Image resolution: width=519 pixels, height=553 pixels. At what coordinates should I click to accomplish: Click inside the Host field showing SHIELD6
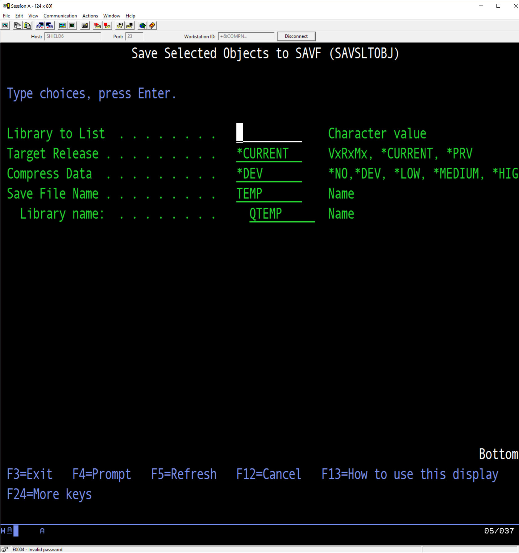pyautogui.click(x=73, y=36)
